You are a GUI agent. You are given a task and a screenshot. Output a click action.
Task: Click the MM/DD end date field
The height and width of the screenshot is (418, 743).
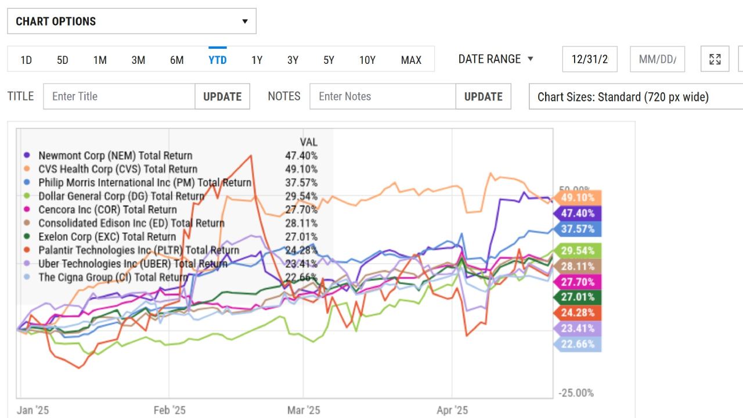(657, 59)
